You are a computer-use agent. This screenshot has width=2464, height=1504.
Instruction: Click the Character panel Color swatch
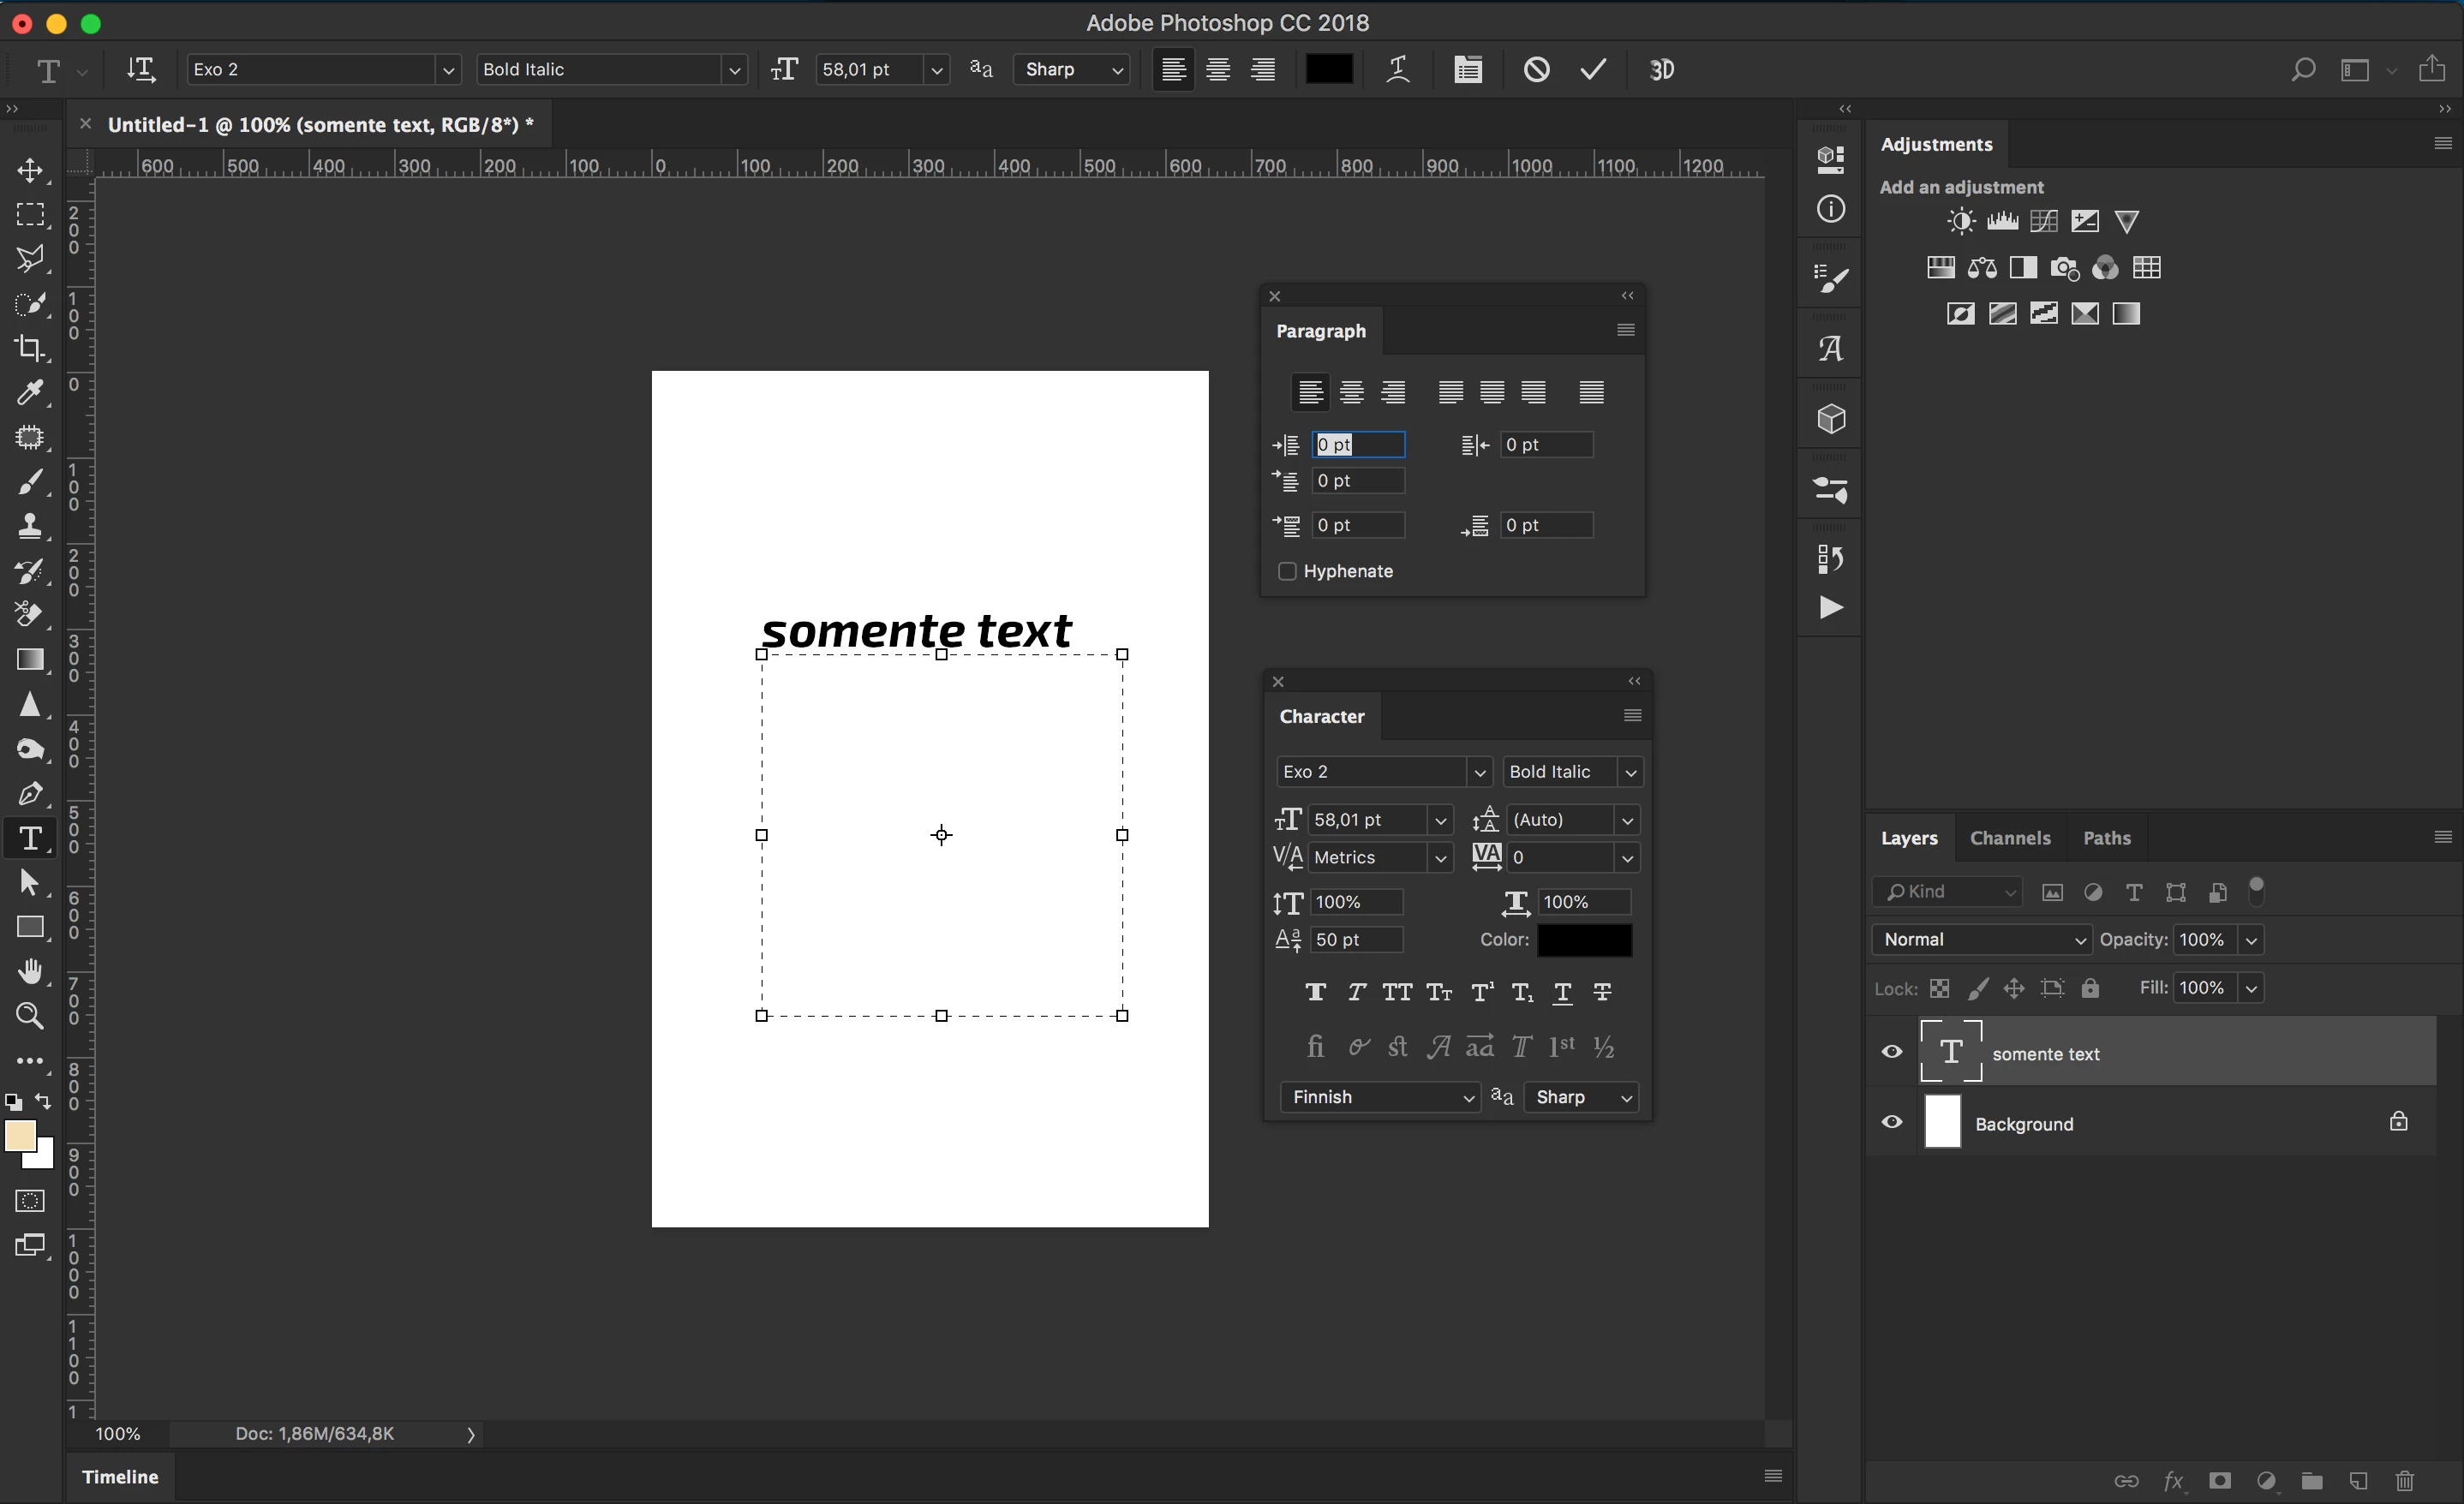(1584, 939)
